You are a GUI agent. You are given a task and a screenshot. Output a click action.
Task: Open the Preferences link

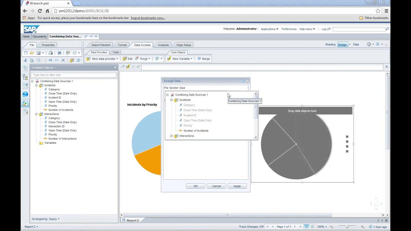[289, 29]
